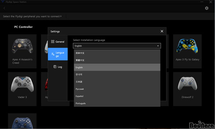Select the blue controller in bottom row
Screen dimensions: 215x129
(x=22, y=121)
